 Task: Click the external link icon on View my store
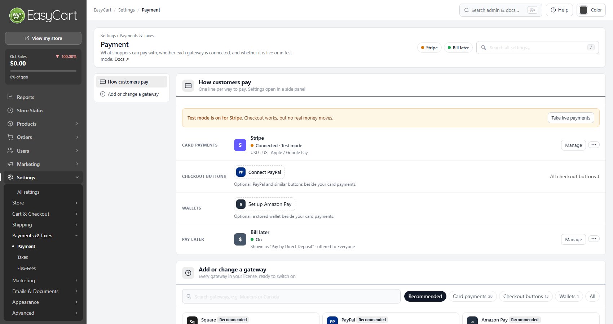pos(27,38)
